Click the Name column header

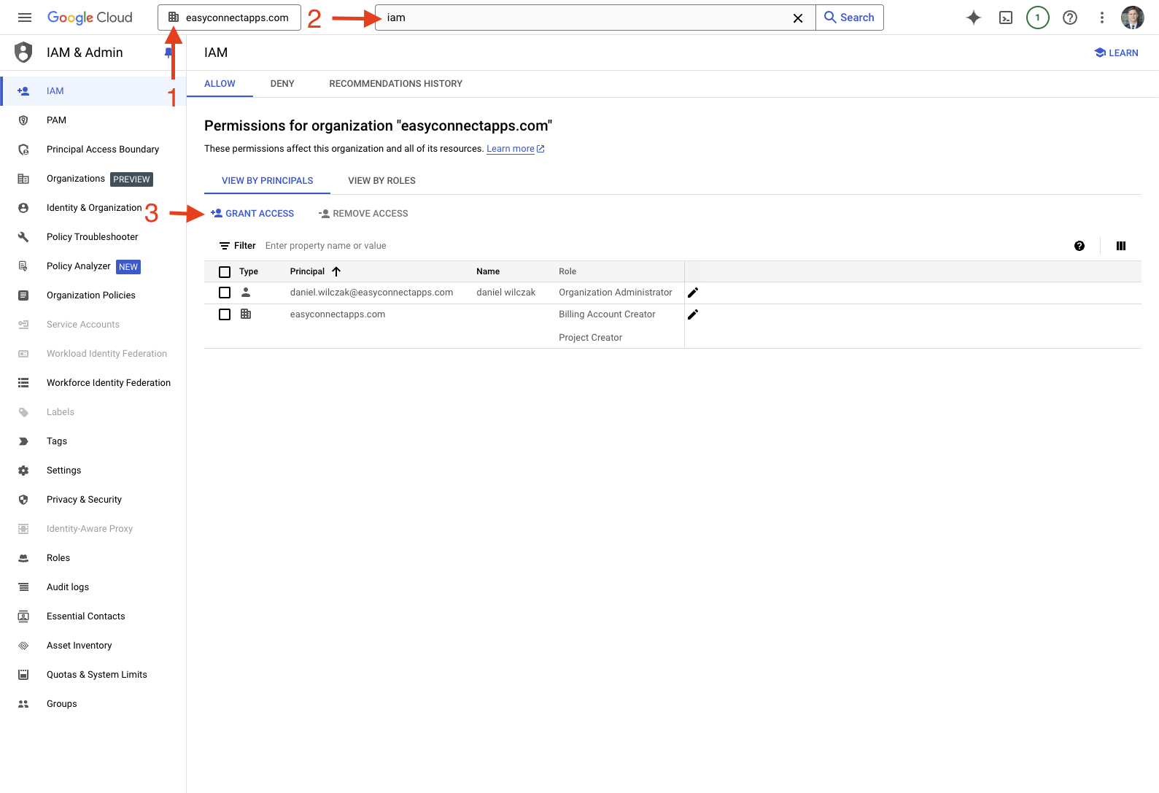(x=488, y=271)
